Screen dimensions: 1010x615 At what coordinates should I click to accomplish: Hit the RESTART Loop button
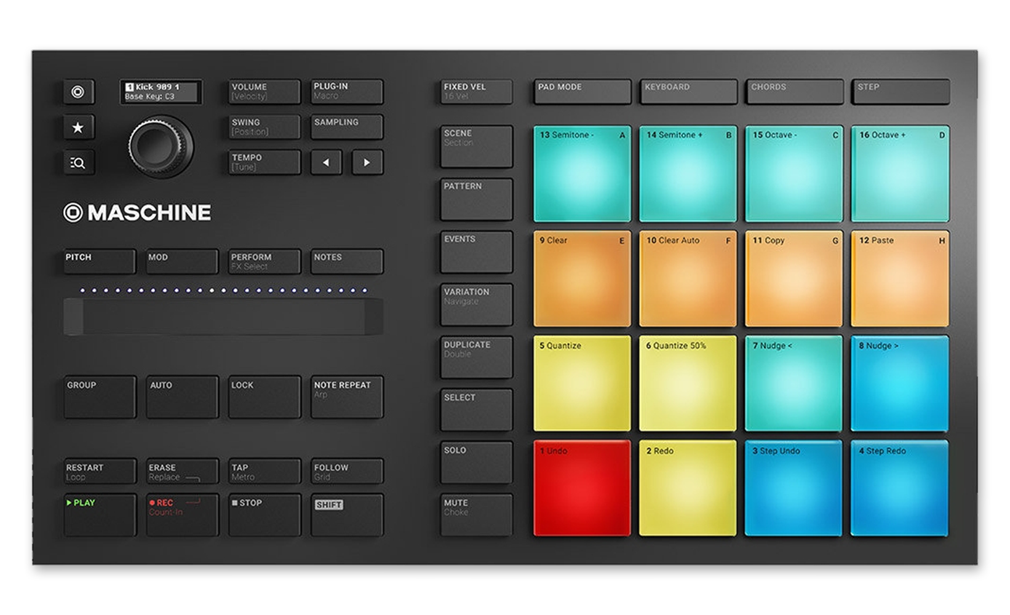tap(100, 471)
